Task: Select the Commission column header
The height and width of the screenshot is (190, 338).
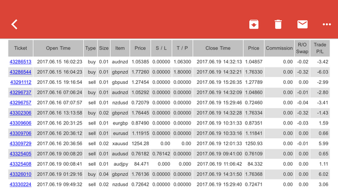Action: (x=279, y=48)
